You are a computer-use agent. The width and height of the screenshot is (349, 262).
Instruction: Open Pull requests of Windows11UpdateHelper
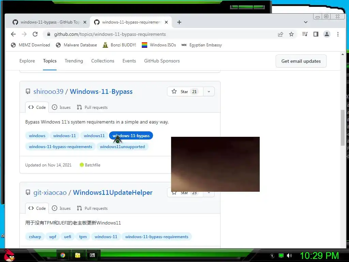pyautogui.click(x=92, y=208)
